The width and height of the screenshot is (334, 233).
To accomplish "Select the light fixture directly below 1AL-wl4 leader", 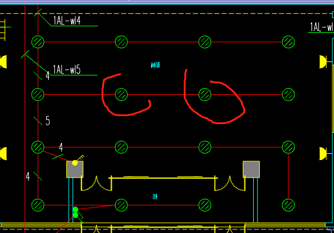I will (38, 42).
